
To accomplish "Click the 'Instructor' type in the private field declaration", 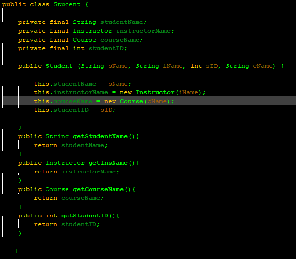I will pyautogui.click(x=92, y=31).
